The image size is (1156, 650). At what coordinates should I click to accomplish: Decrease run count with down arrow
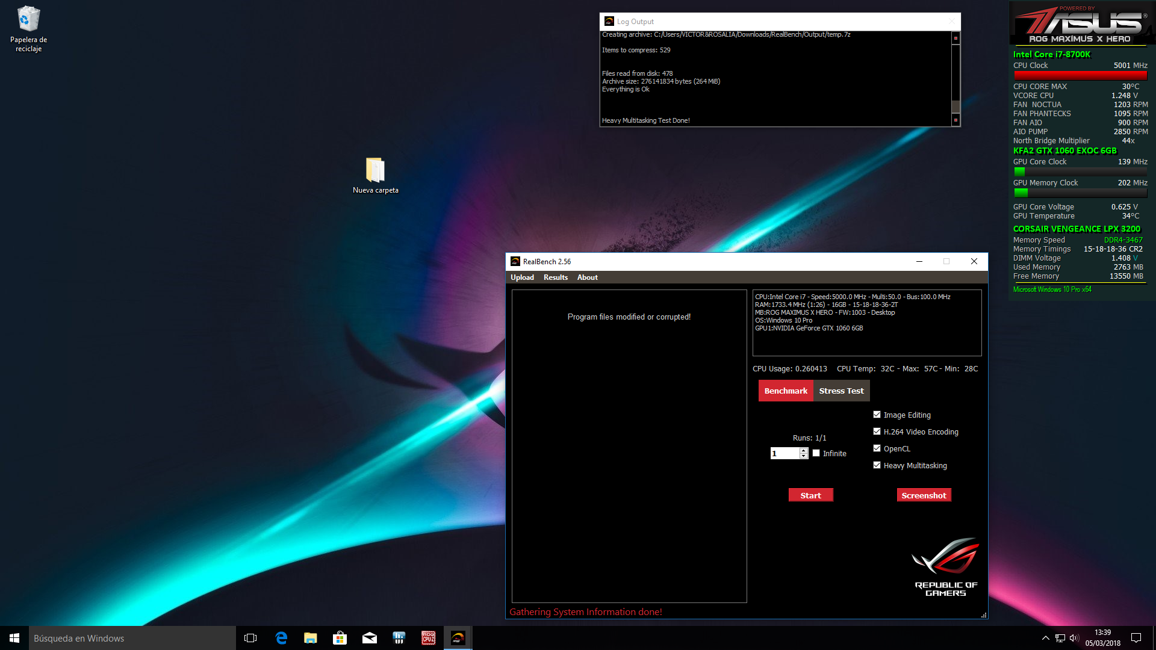(803, 456)
